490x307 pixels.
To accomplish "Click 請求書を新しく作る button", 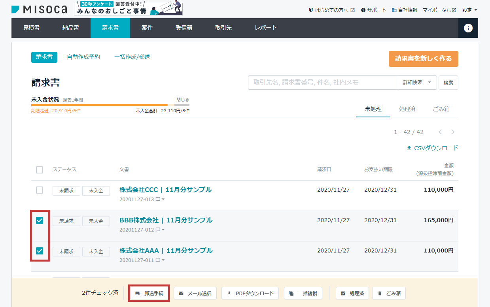I will (x=423, y=58).
